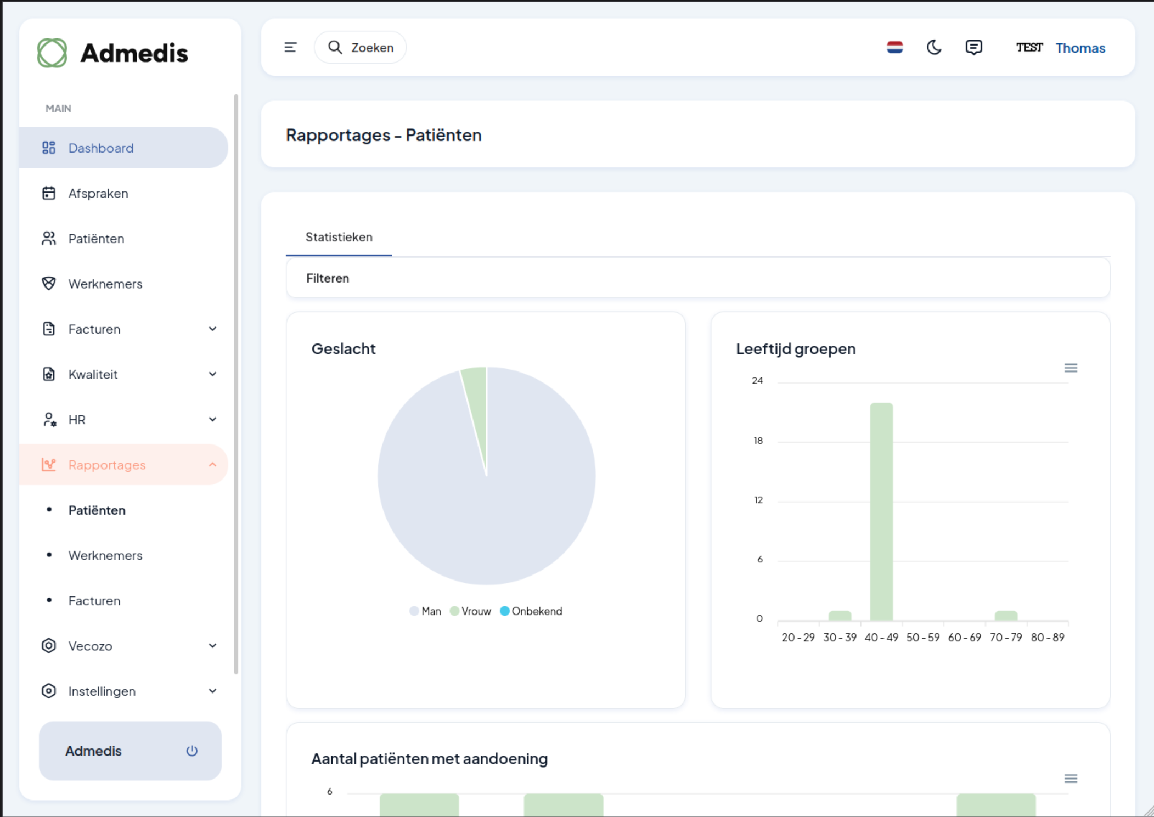Click the Facturen document icon
This screenshot has height=817, width=1154.
point(49,329)
